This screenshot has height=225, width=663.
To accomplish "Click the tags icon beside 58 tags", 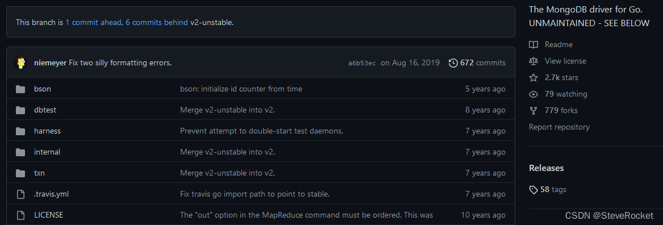I will pyautogui.click(x=533, y=189).
